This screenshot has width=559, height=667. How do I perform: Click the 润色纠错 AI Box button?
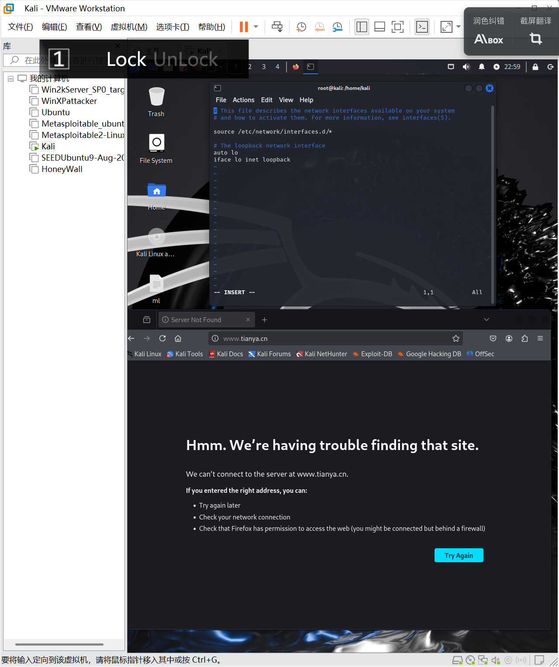click(489, 31)
